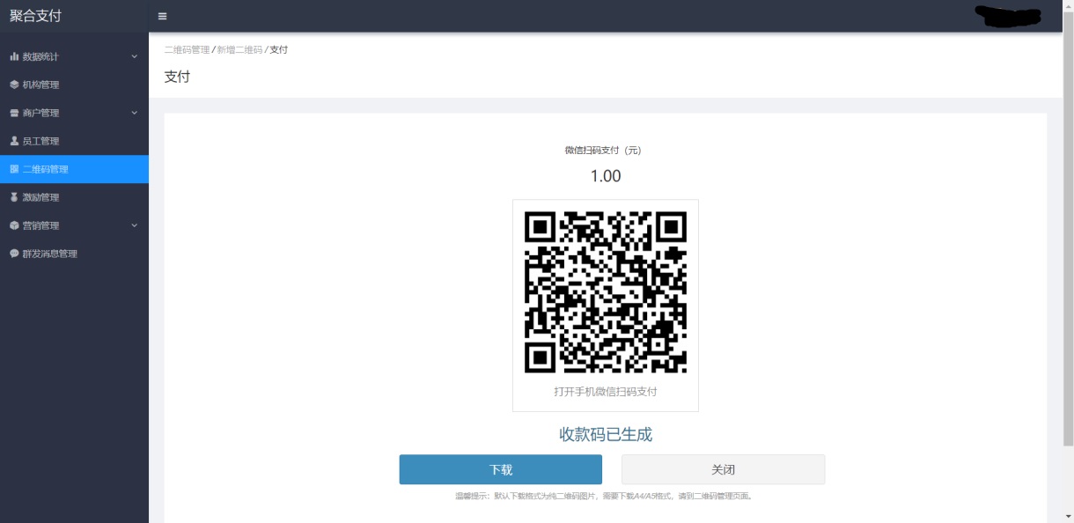Open 激励管理 menu item
This screenshot has height=523, width=1074.
coord(74,197)
